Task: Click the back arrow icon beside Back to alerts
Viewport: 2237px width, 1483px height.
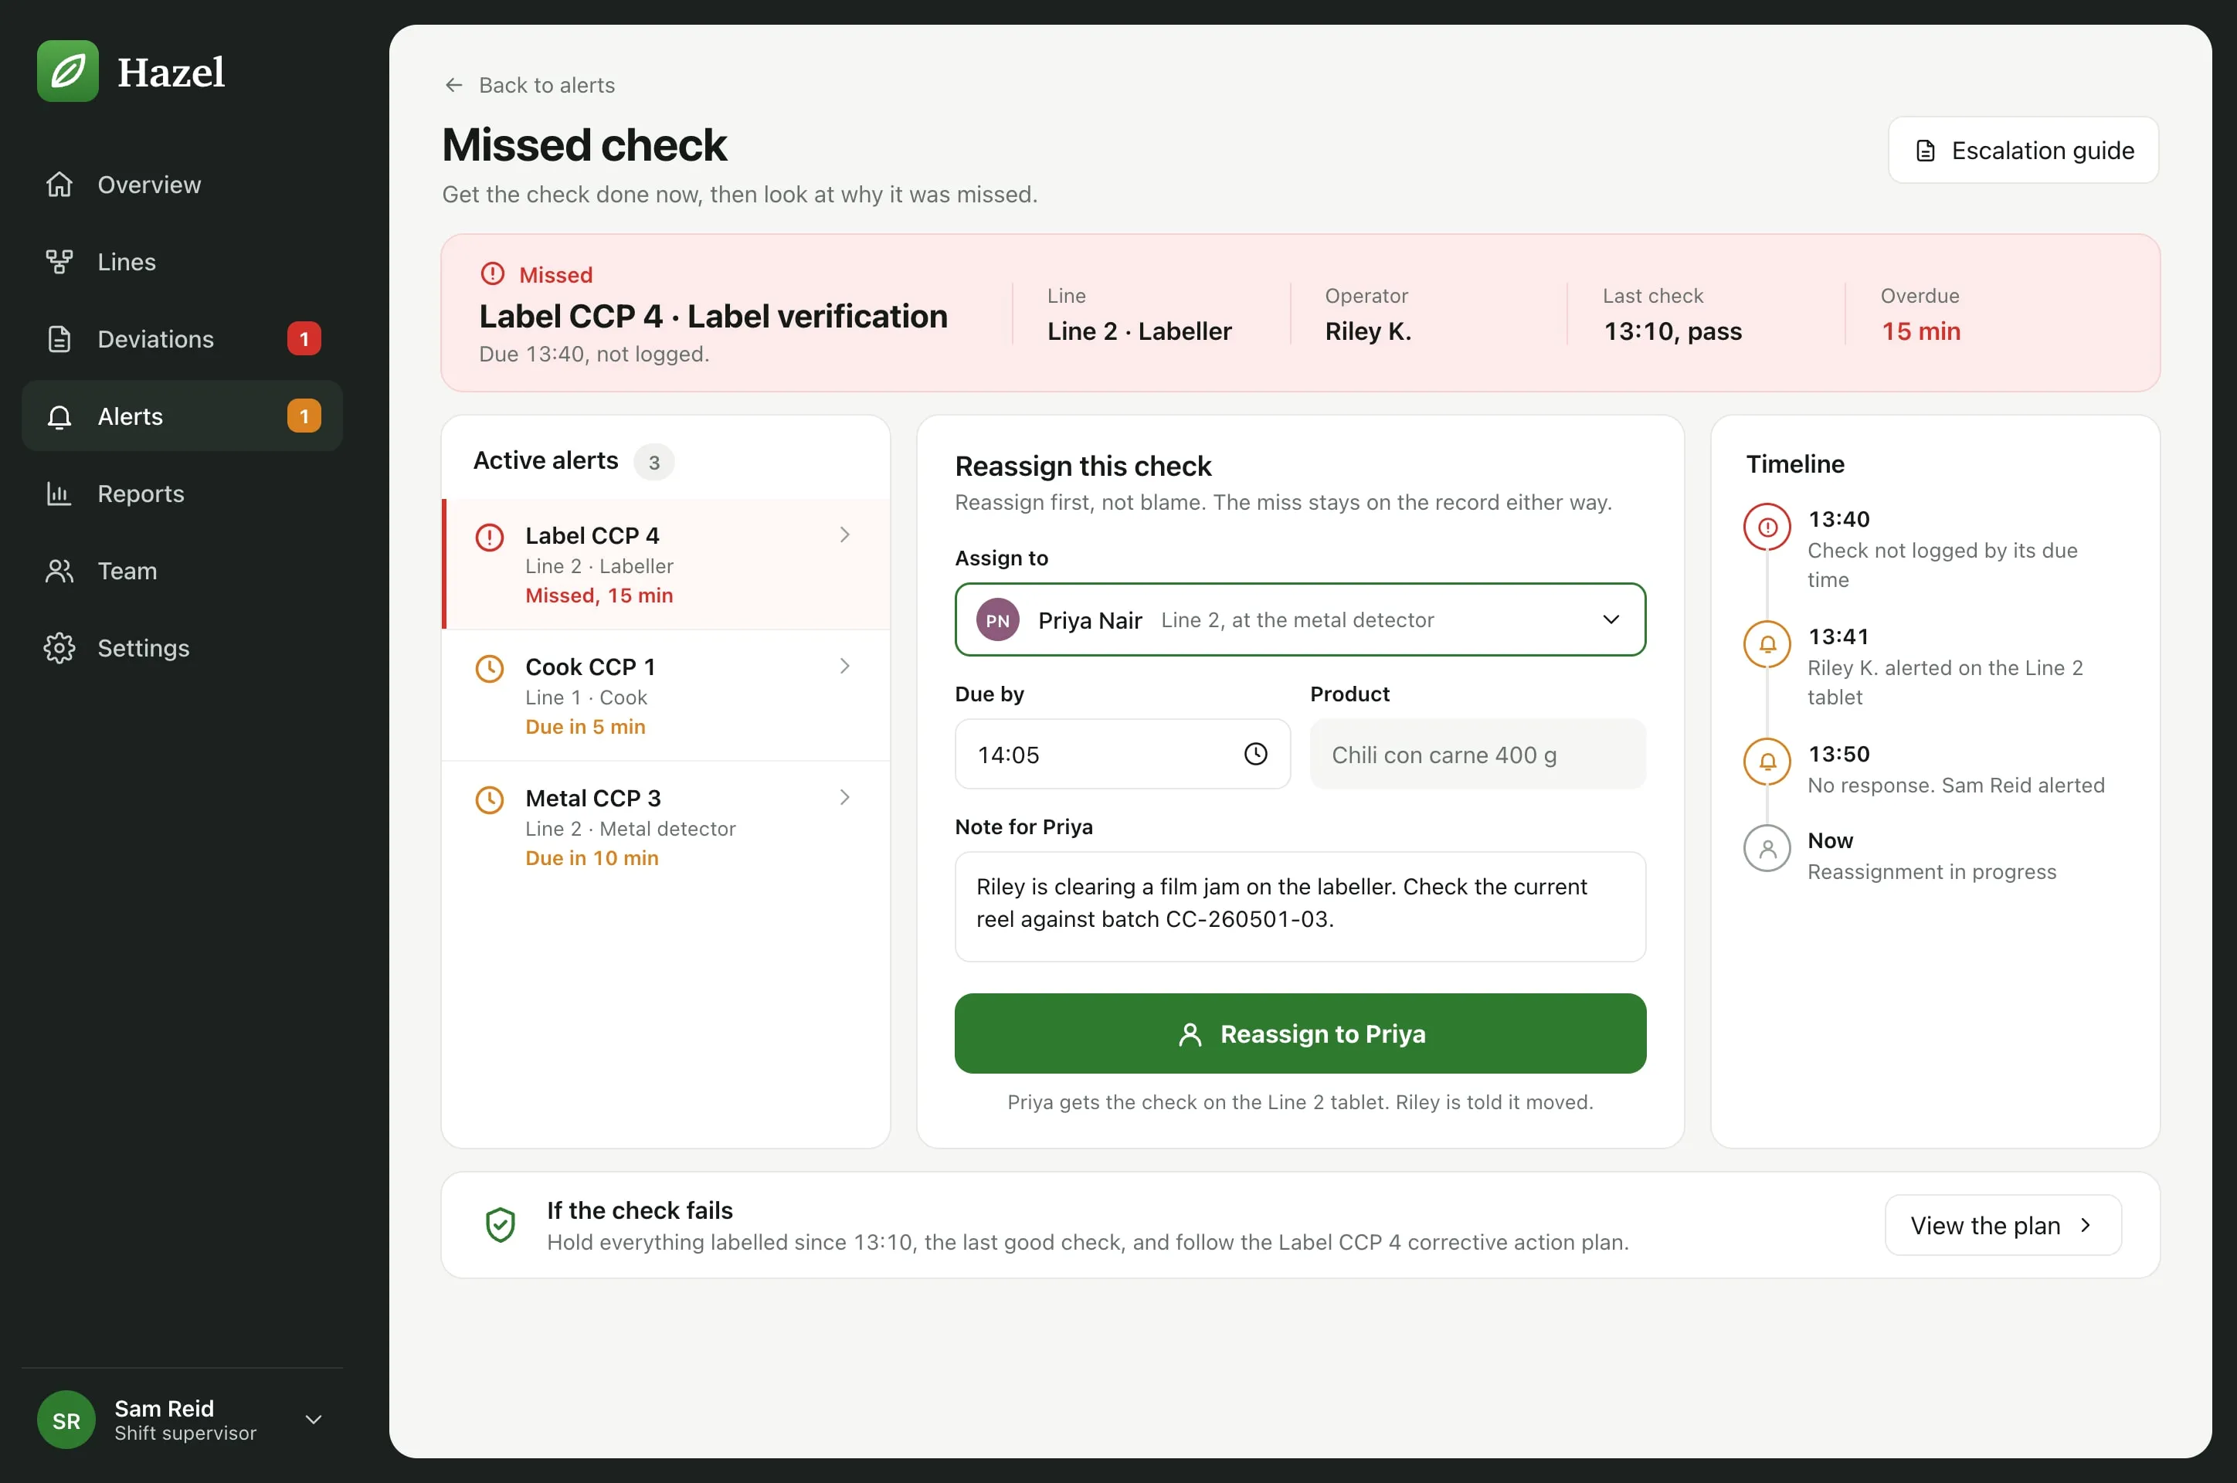Action: tap(454, 85)
